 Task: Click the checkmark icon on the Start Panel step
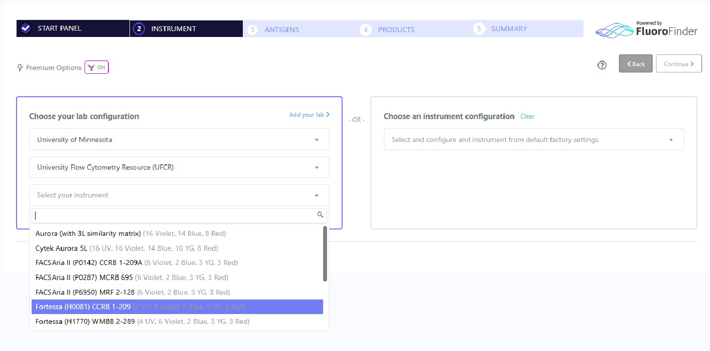(25, 28)
